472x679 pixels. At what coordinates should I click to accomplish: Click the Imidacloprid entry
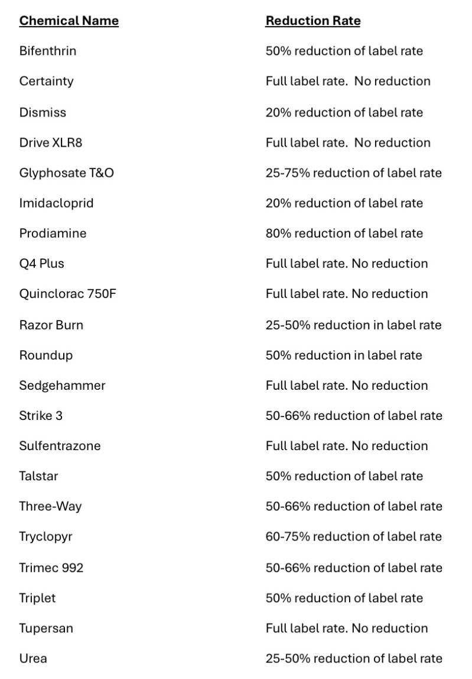point(56,203)
